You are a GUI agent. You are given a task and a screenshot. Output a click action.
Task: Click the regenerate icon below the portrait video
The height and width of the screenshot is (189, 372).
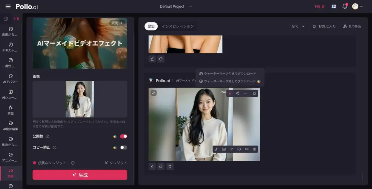(x=161, y=167)
